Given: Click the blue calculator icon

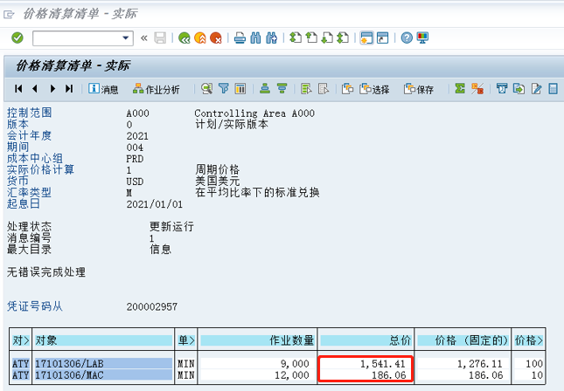Looking at the screenshot, I should click(x=554, y=89).
